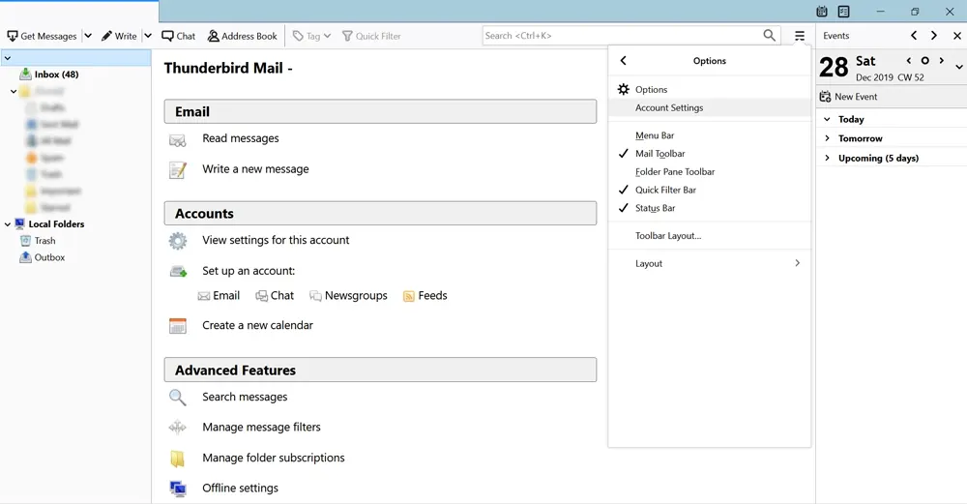Image resolution: width=967 pixels, height=504 pixels.
Task: Expand Upcoming (5 days) section
Action: (x=828, y=158)
